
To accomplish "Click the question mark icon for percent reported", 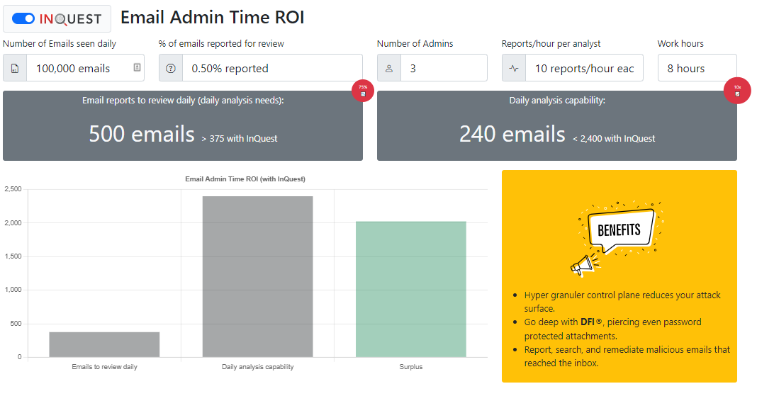I will click(x=171, y=68).
